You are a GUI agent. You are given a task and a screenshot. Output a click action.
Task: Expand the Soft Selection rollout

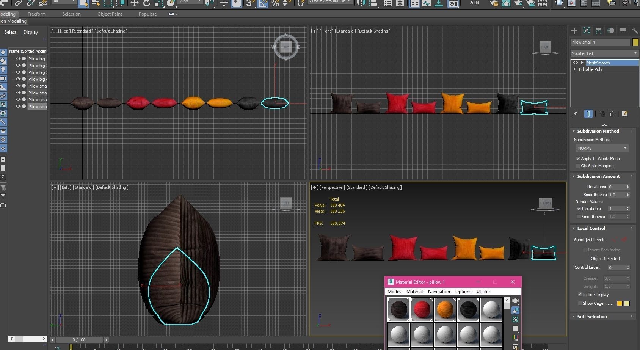[592, 317]
